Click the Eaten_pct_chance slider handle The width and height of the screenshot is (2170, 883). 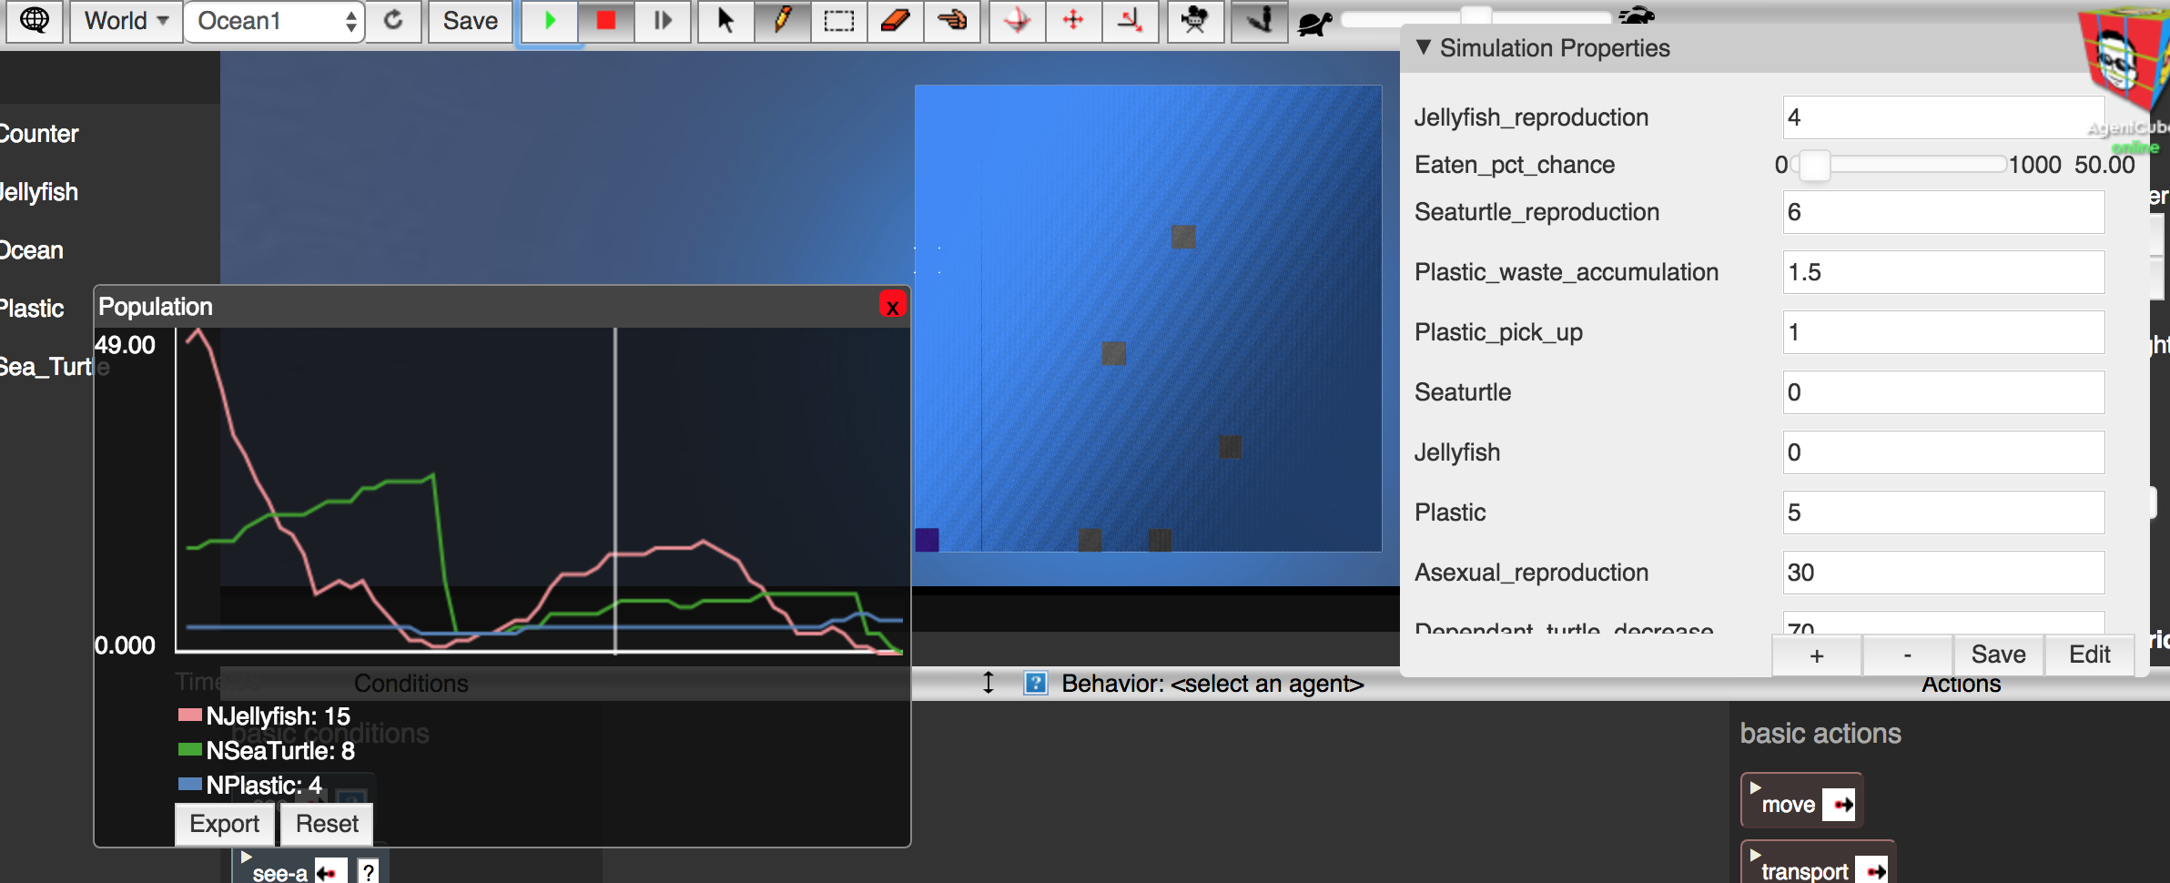click(x=1814, y=165)
